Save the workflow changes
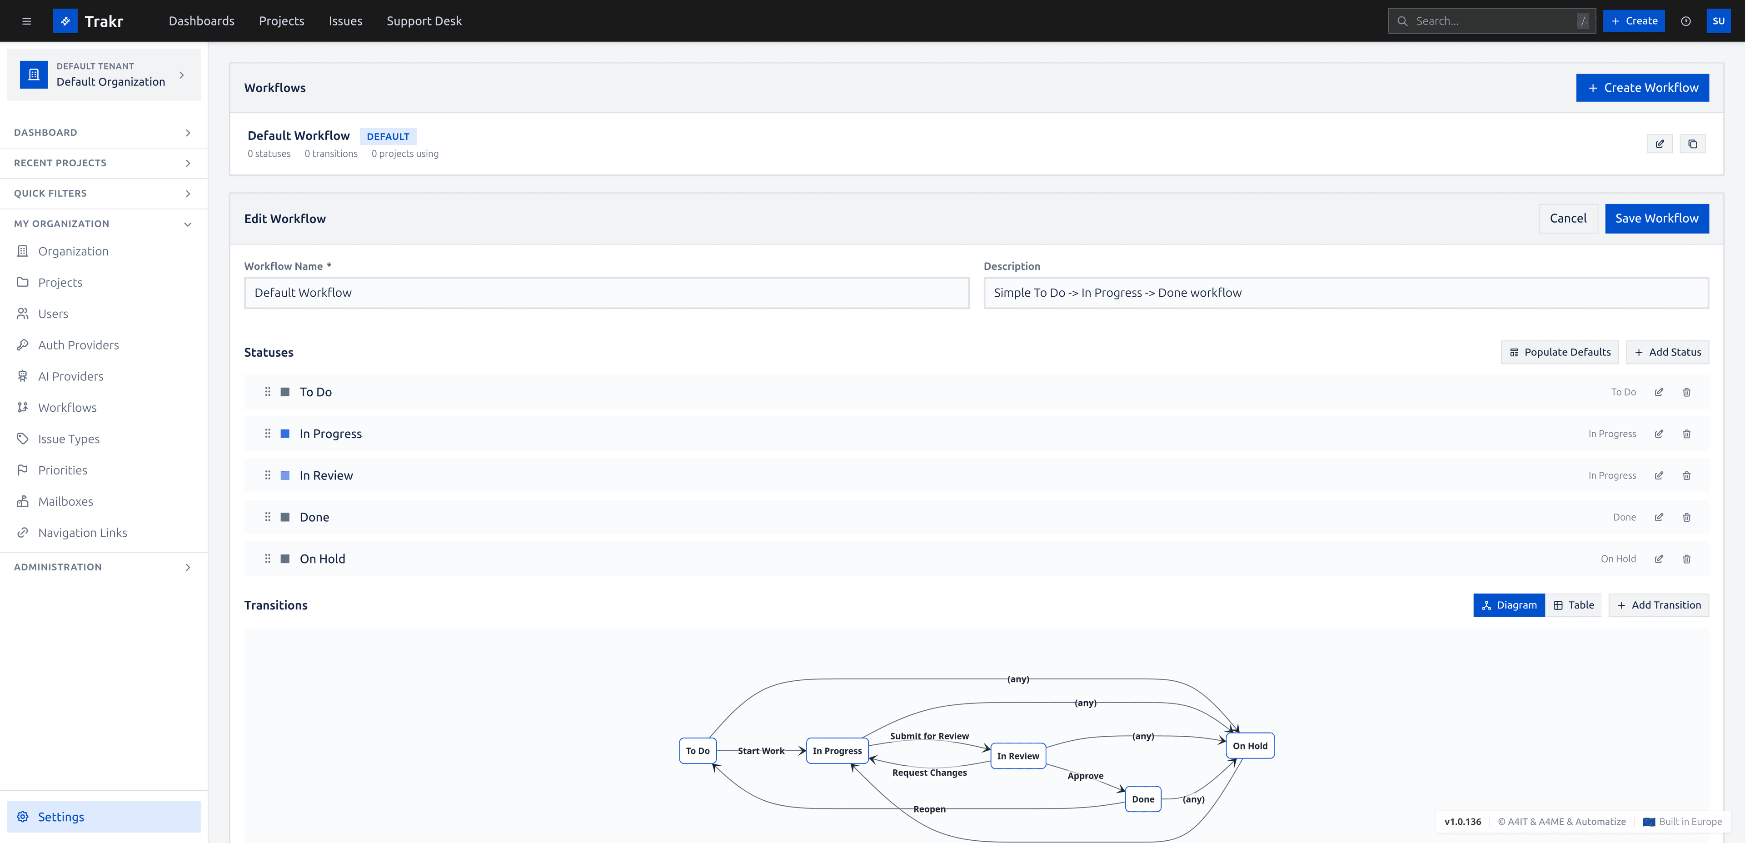 1657,218
